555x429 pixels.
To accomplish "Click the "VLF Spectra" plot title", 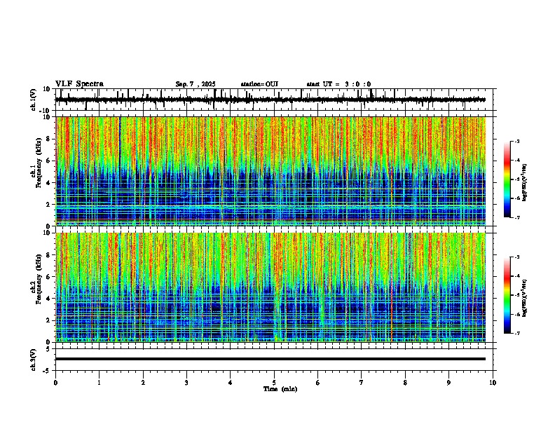I will tap(79, 84).
